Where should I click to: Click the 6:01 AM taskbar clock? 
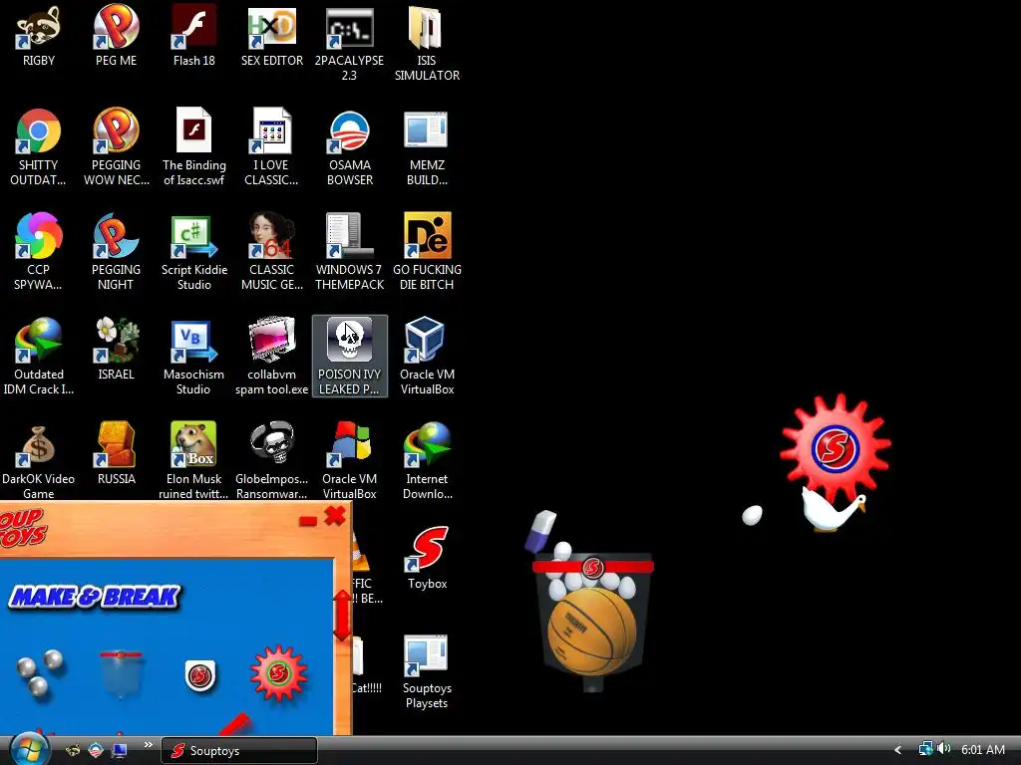pyautogui.click(x=983, y=750)
